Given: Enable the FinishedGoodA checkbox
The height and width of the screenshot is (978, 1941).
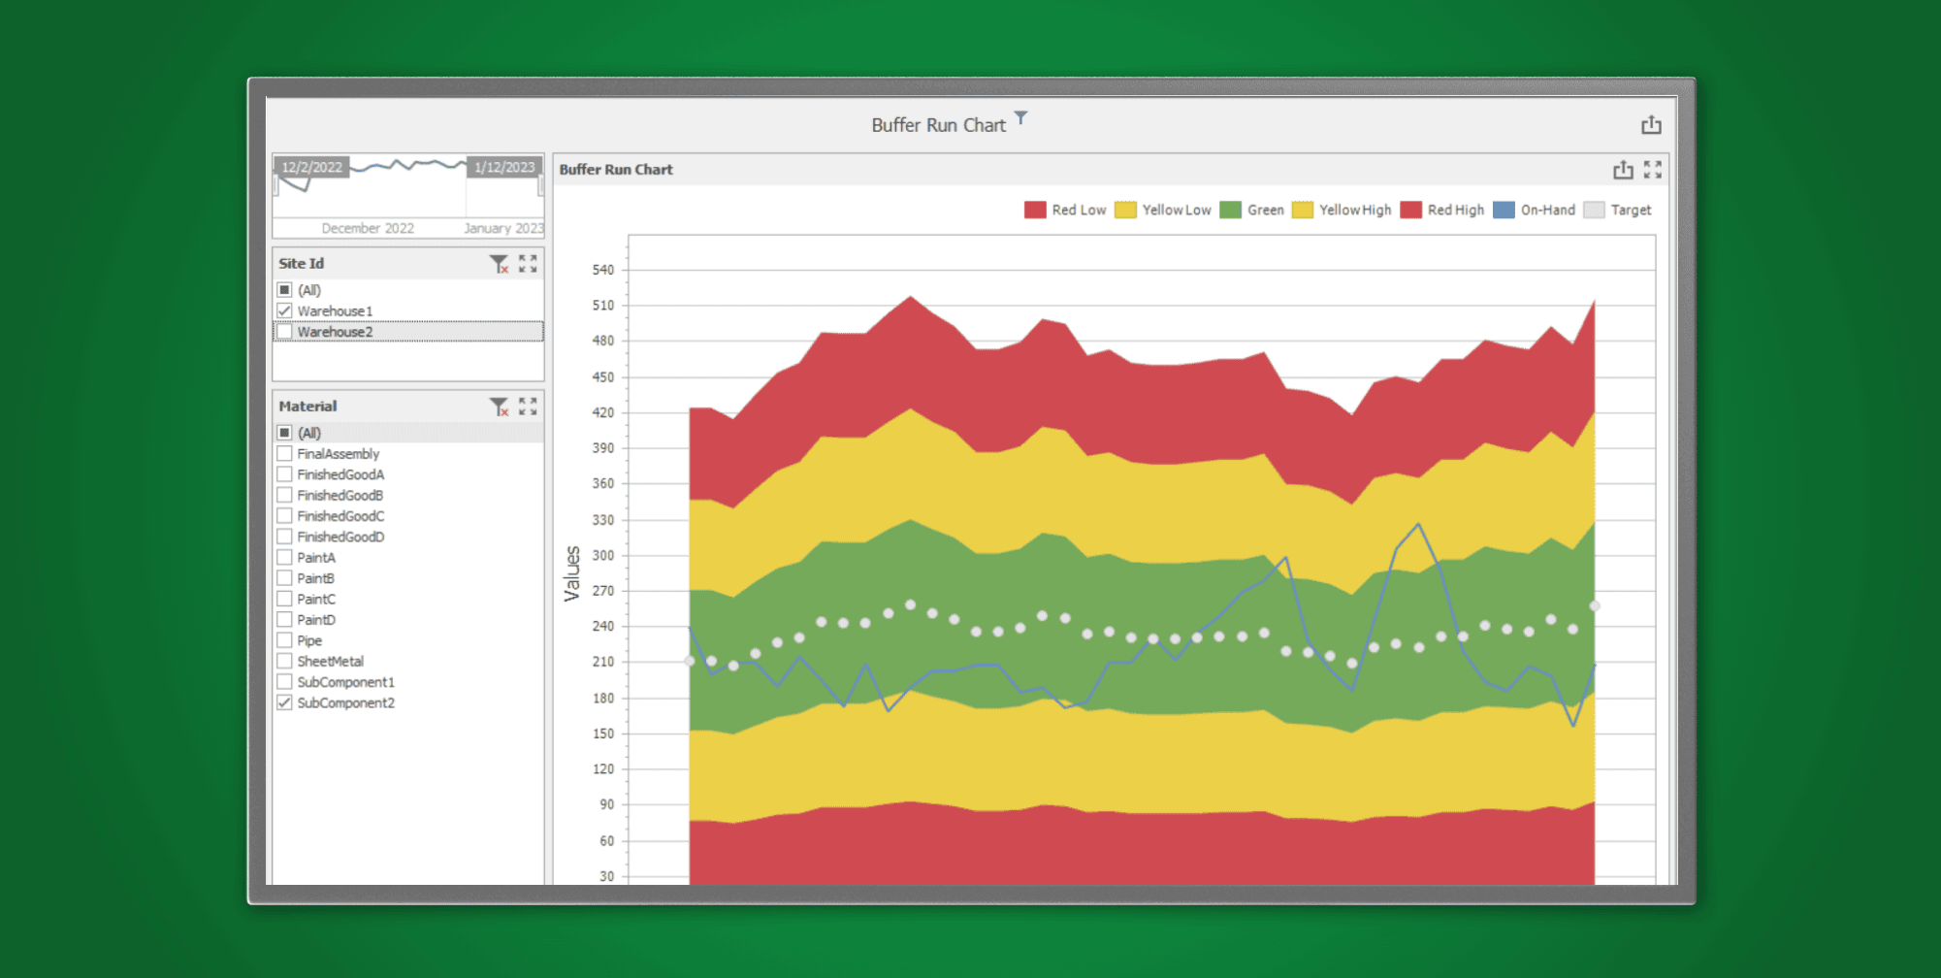Looking at the screenshot, I should point(285,474).
